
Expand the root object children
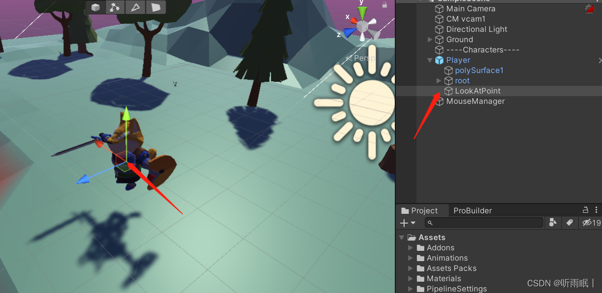click(439, 81)
